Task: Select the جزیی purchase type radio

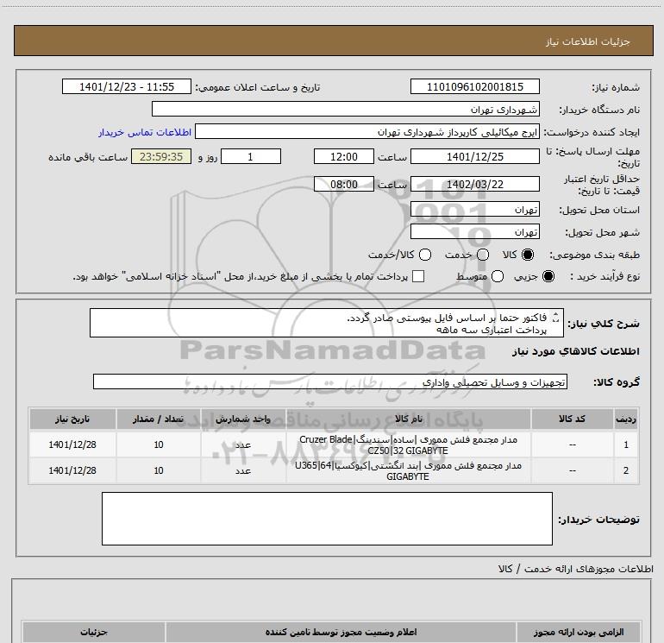Action: [x=548, y=277]
